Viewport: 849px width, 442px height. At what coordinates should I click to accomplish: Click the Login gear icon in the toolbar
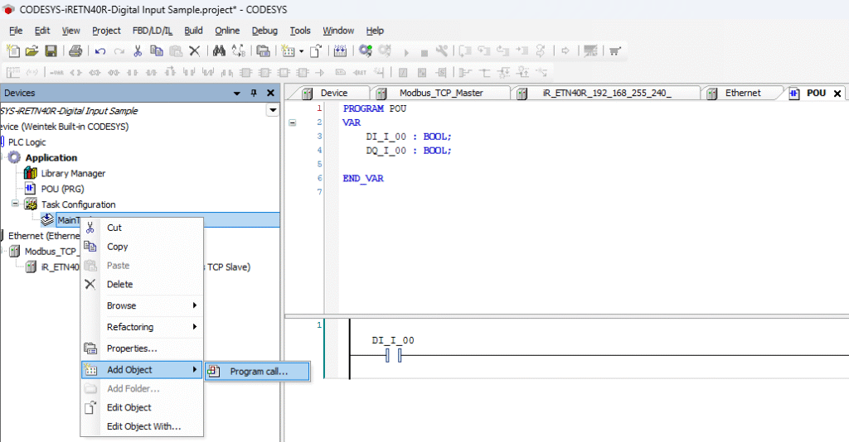tap(366, 50)
